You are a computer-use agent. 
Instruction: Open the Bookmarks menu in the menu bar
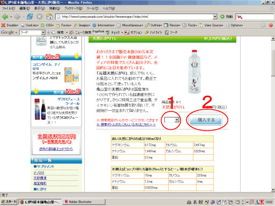74,9
